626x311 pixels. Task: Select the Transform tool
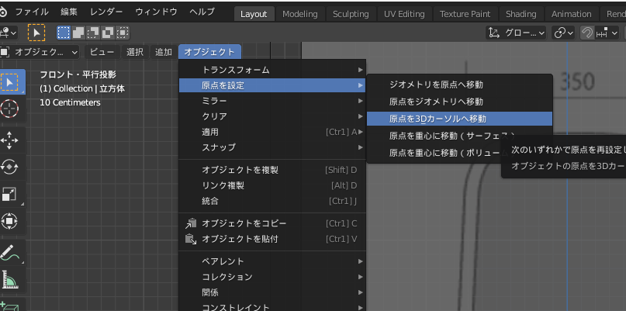pyautogui.click(x=9, y=220)
